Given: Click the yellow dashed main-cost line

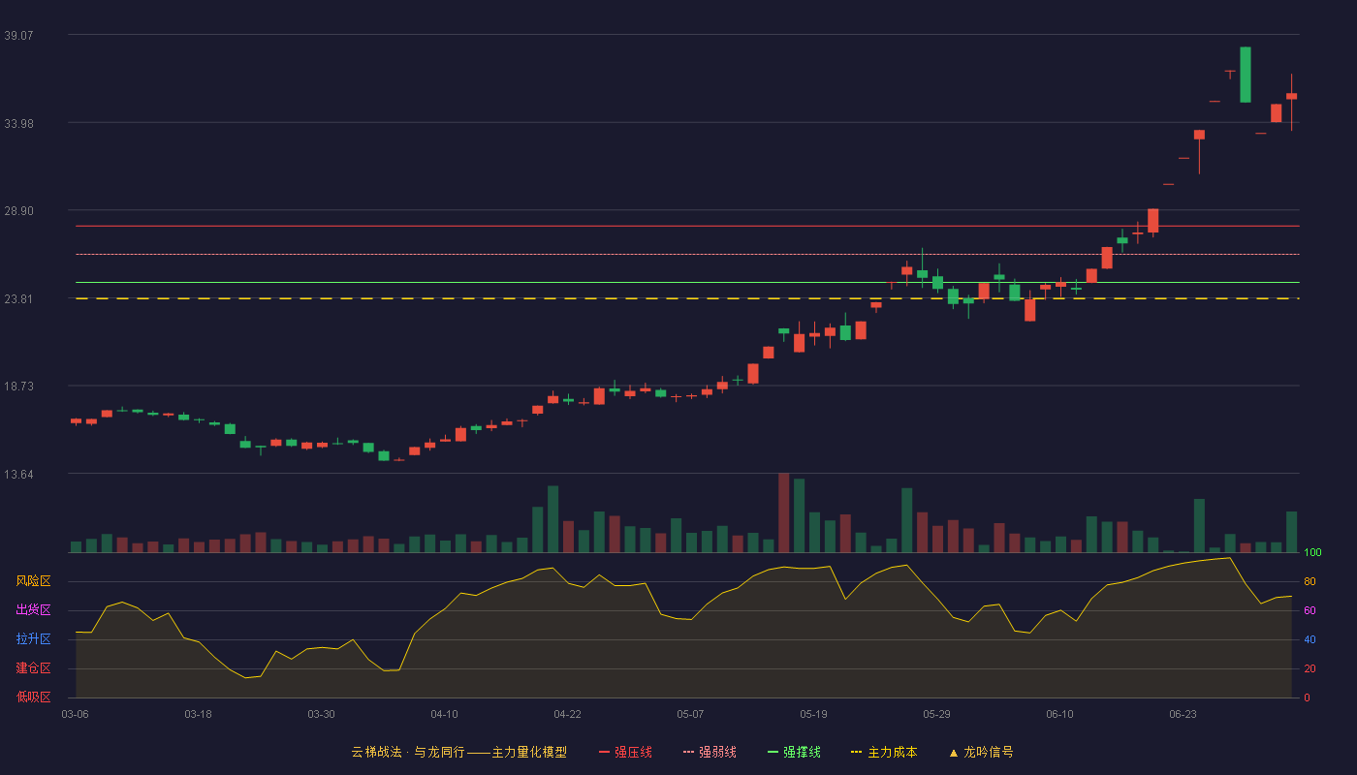Looking at the screenshot, I should point(687,298).
